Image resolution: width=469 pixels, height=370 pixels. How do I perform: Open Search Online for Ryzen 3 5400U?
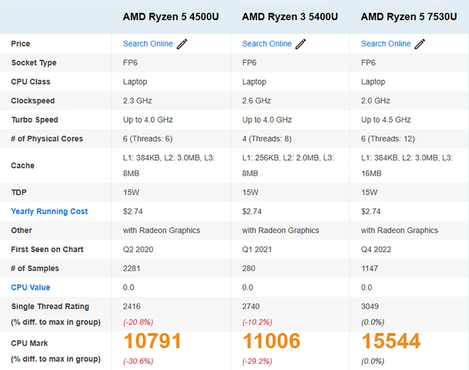(267, 44)
